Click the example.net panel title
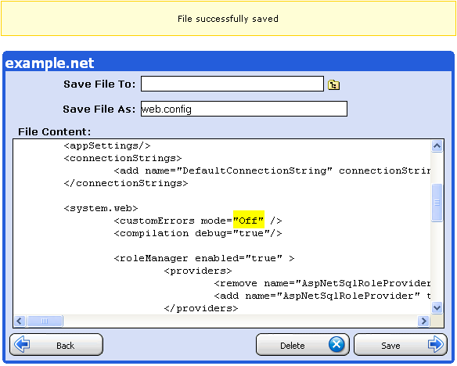Image resolution: width=457 pixels, height=366 pixels. pyautogui.click(x=49, y=63)
